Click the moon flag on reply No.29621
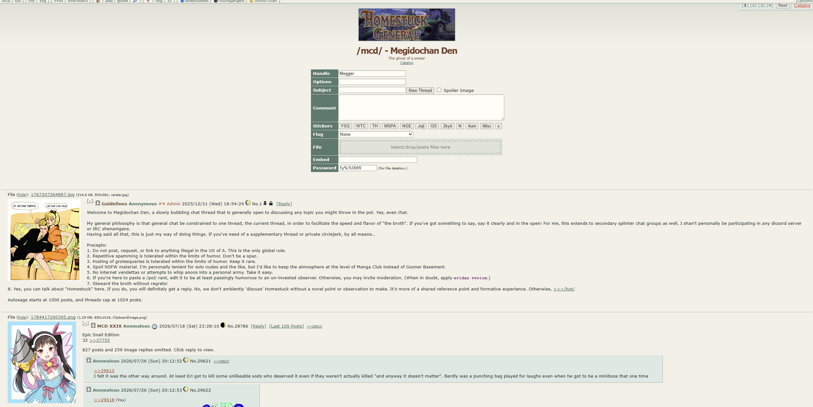This screenshot has width=813, height=407. tap(186, 360)
